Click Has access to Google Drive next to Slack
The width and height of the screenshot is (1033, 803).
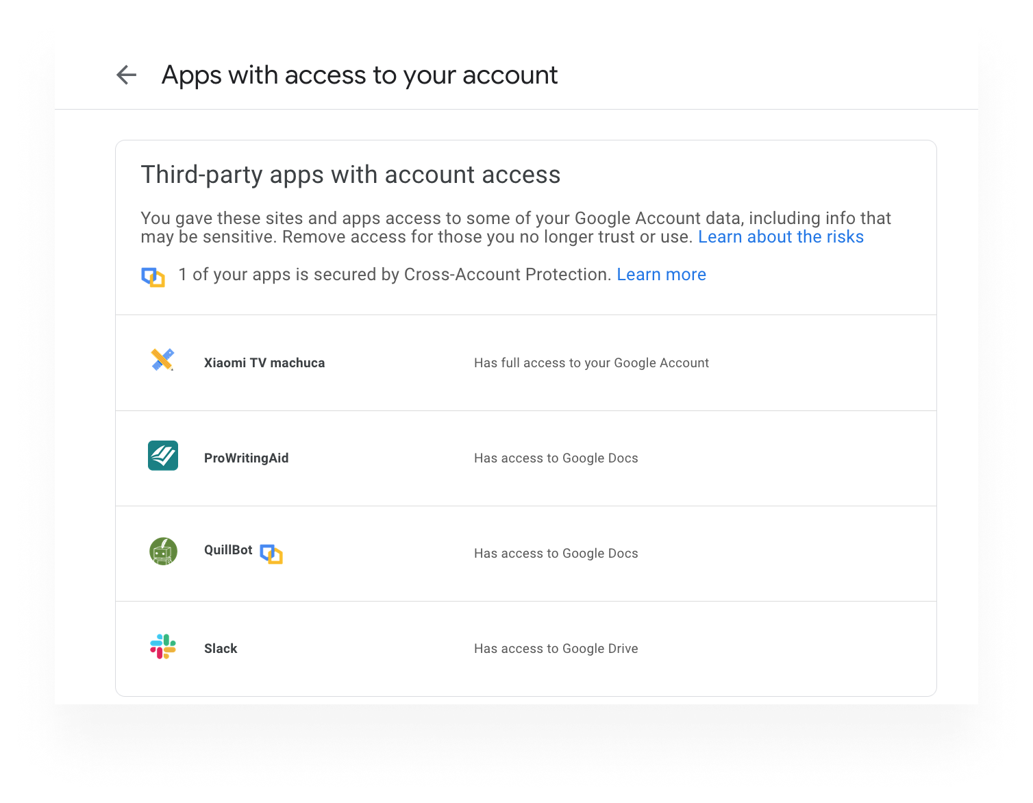[x=556, y=648]
